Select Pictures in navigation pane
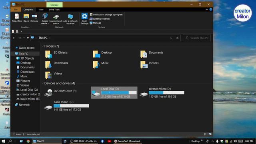The width and height of the screenshot is (256, 144). point(23,81)
